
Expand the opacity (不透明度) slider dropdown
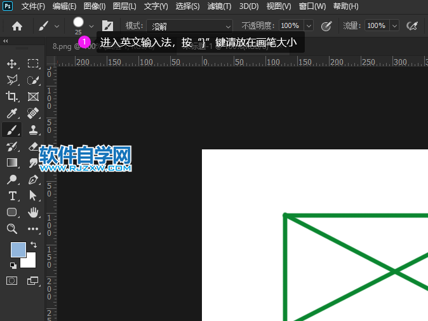pos(309,26)
